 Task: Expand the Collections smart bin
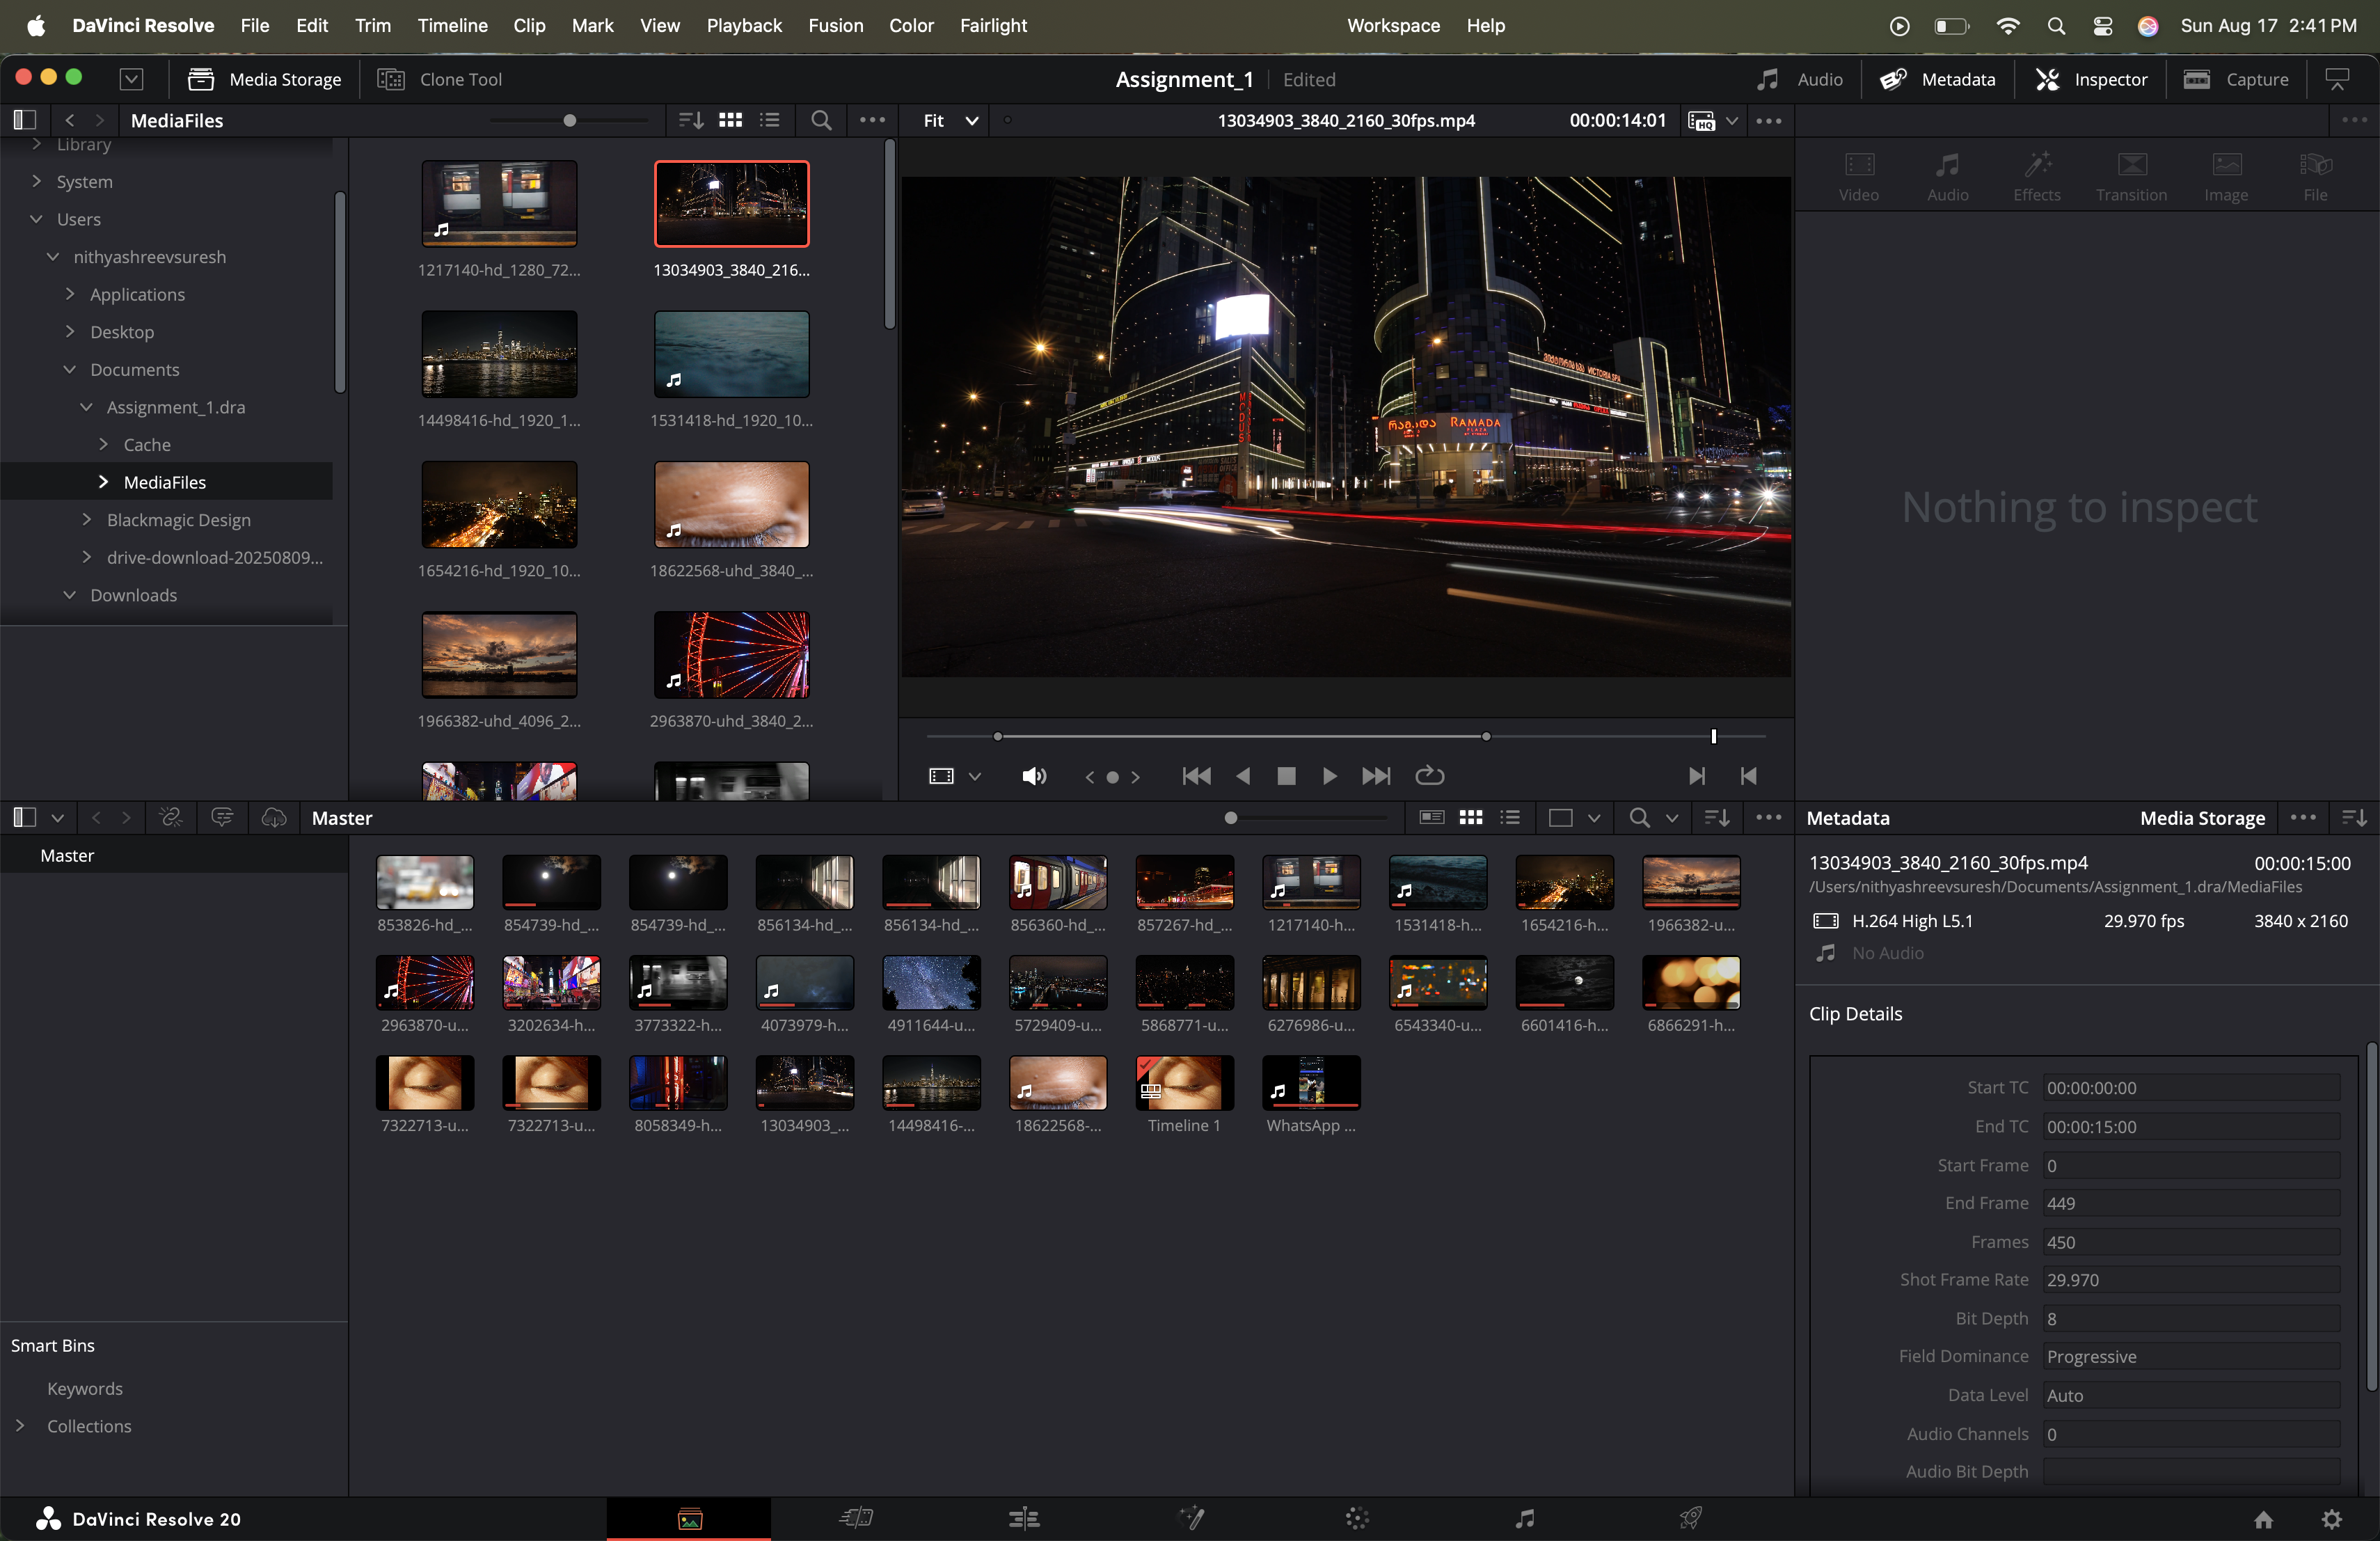point(20,1425)
